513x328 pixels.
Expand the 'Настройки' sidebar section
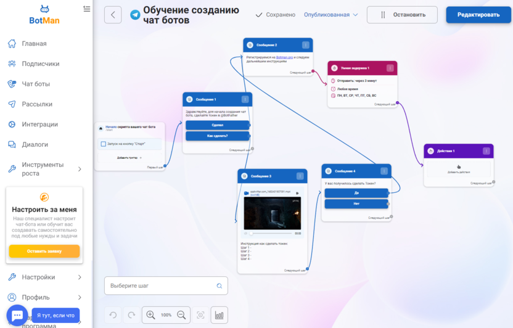[x=80, y=277]
